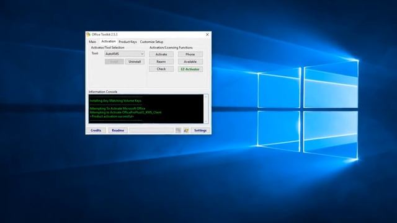The width and height of the screenshot is (397, 223).
Task: Open the Settings button
Action: (200, 130)
